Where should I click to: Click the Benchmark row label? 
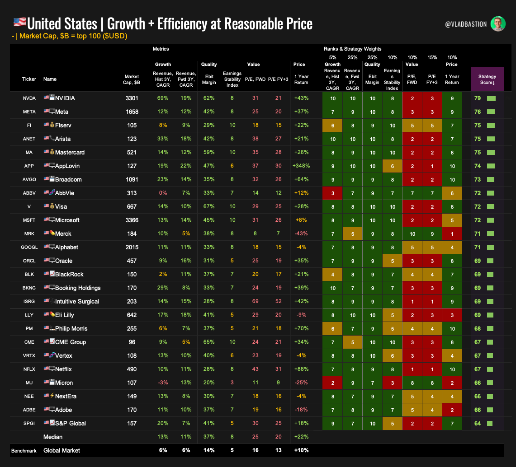coord(24,451)
